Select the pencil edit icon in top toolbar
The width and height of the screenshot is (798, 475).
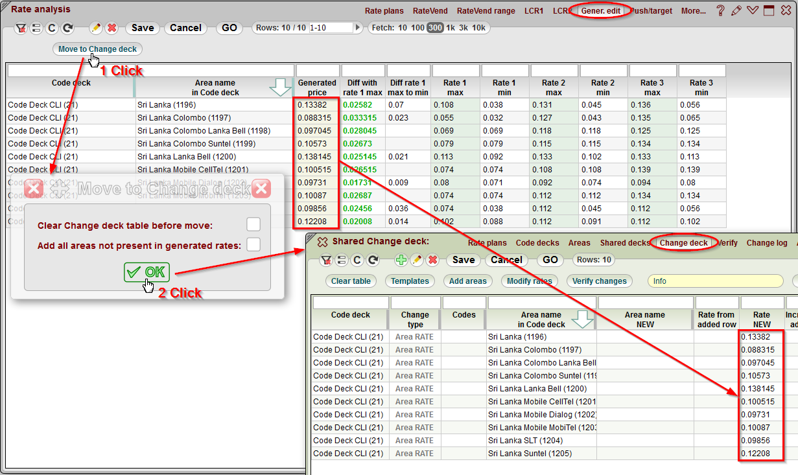click(96, 29)
